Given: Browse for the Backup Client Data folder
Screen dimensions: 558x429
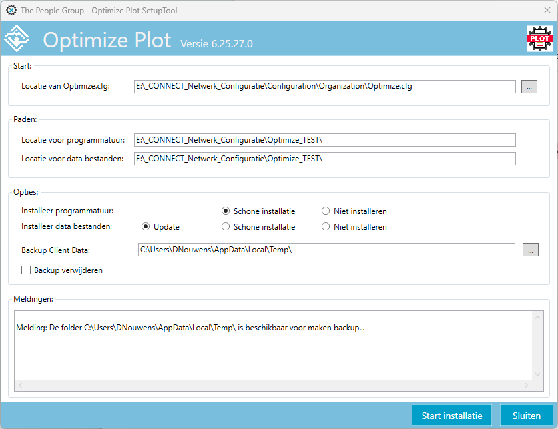Looking at the screenshot, I should click(x=530, y=250).
